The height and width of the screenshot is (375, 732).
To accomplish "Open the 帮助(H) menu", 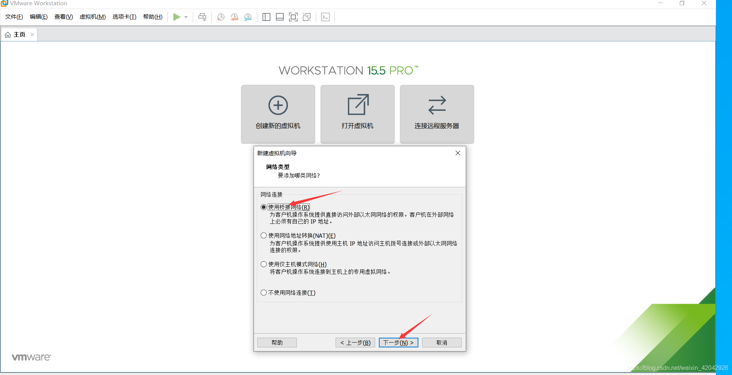I will pos(153,17).
